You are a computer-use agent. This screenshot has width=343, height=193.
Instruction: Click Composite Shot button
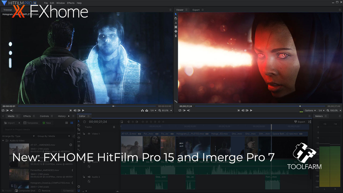(x=25, y=191)
